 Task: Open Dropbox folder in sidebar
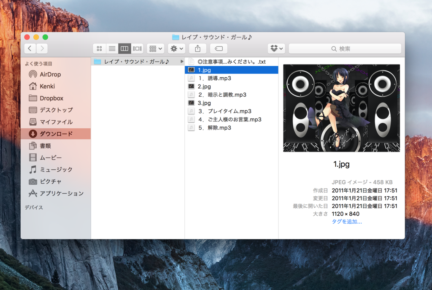coord(55,98)
